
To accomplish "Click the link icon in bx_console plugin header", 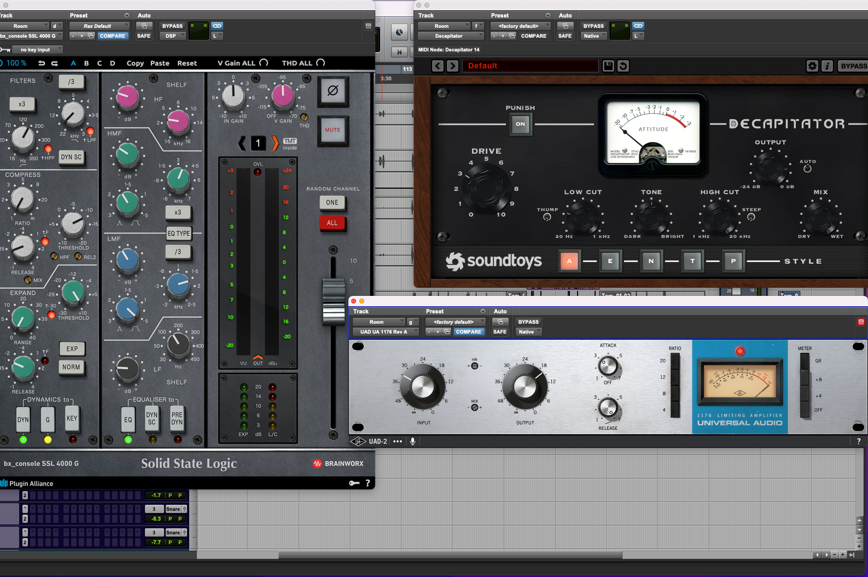I will tap(217, 26).
